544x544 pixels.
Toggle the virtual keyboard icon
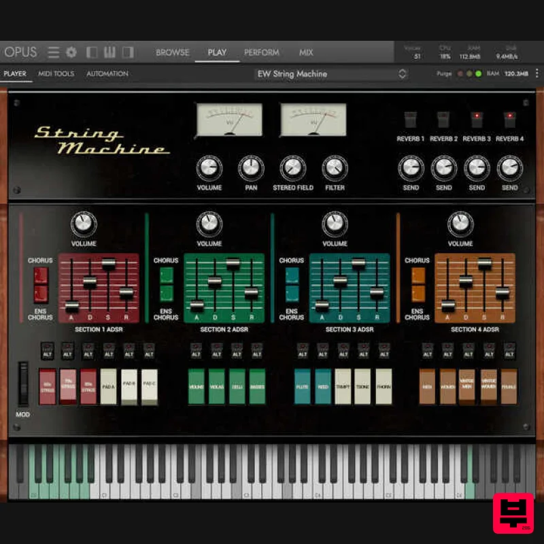[109, 52]
